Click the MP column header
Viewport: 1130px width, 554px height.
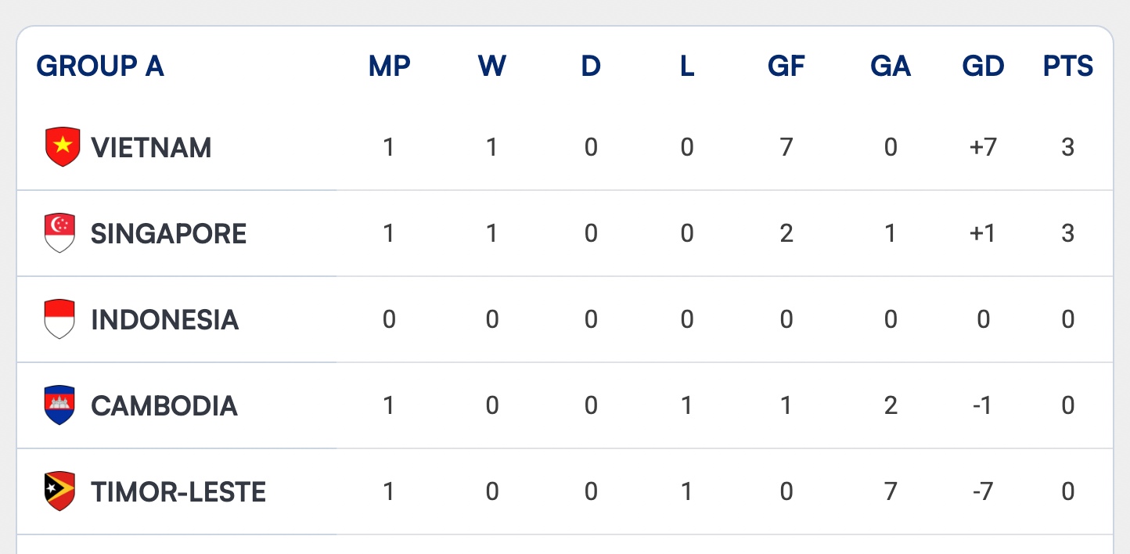[390, 67]
